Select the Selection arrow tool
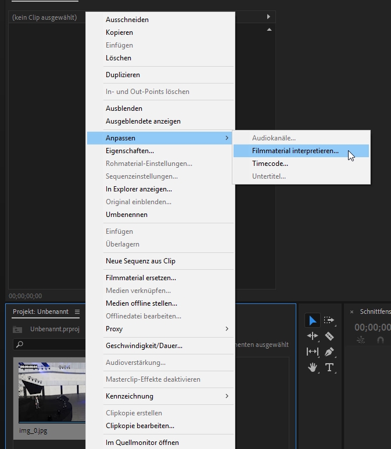This screenshot has width=391, height=449. (x=313, y=320)
